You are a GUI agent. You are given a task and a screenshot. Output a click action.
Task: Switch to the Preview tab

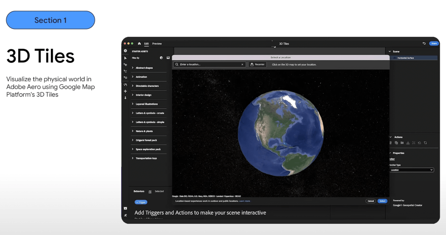click(x=157, y=43)
